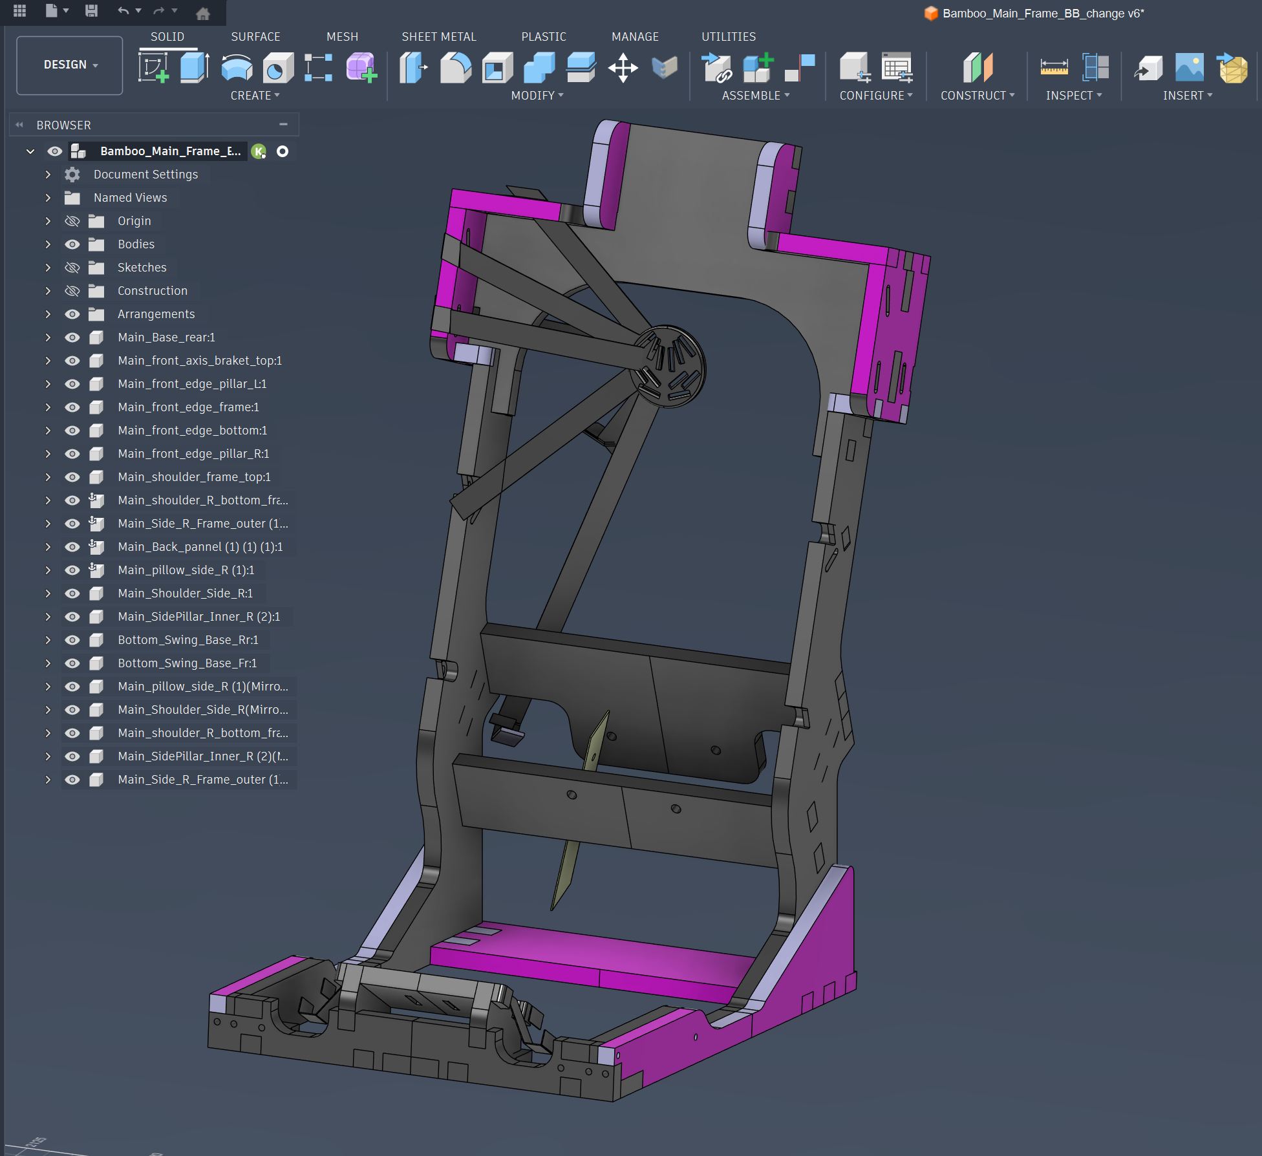
Task: Switch to the SHEET METAL tab
Action: tap(438, 37)
